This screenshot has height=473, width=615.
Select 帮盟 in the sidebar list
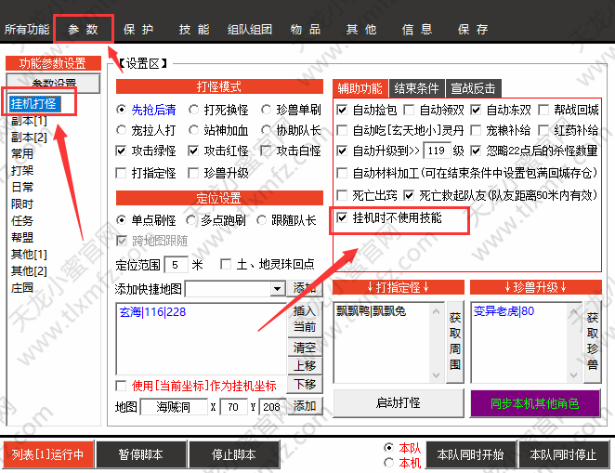coord(22,237)
